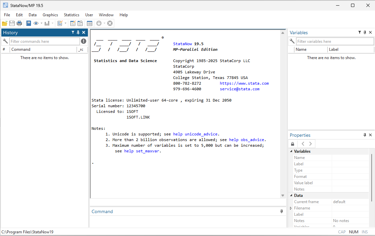375x236 pixels.
Task: Click the Results window scroll-up arrow
Action: coord(283,33)
